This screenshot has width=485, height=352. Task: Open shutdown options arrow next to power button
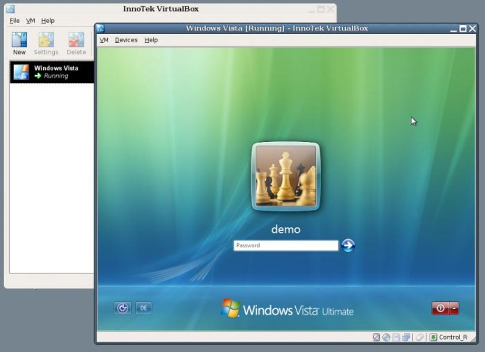point(454,308)
